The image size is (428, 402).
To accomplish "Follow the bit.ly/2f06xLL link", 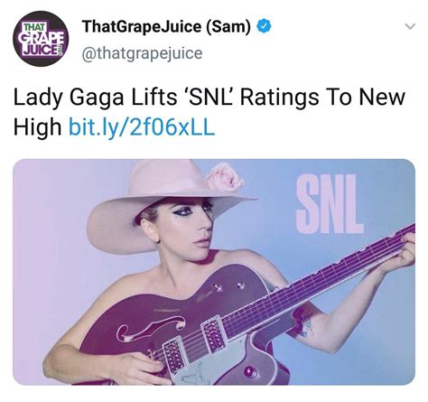I will [x=142, y=126].
